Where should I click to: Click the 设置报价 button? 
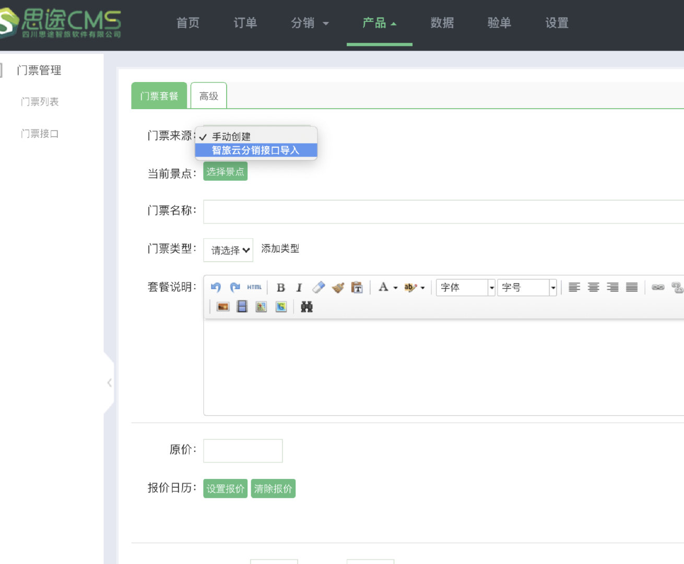click(225, 489)
